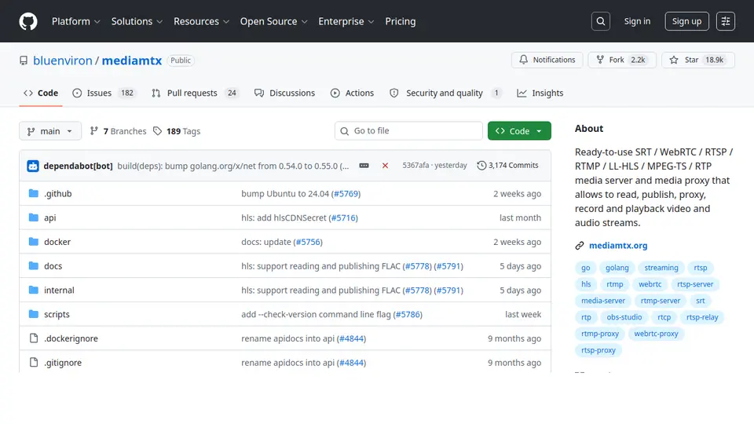The image size is (754, 424).
Task: View the 3,174 Commits history
Action: point(508,166)
